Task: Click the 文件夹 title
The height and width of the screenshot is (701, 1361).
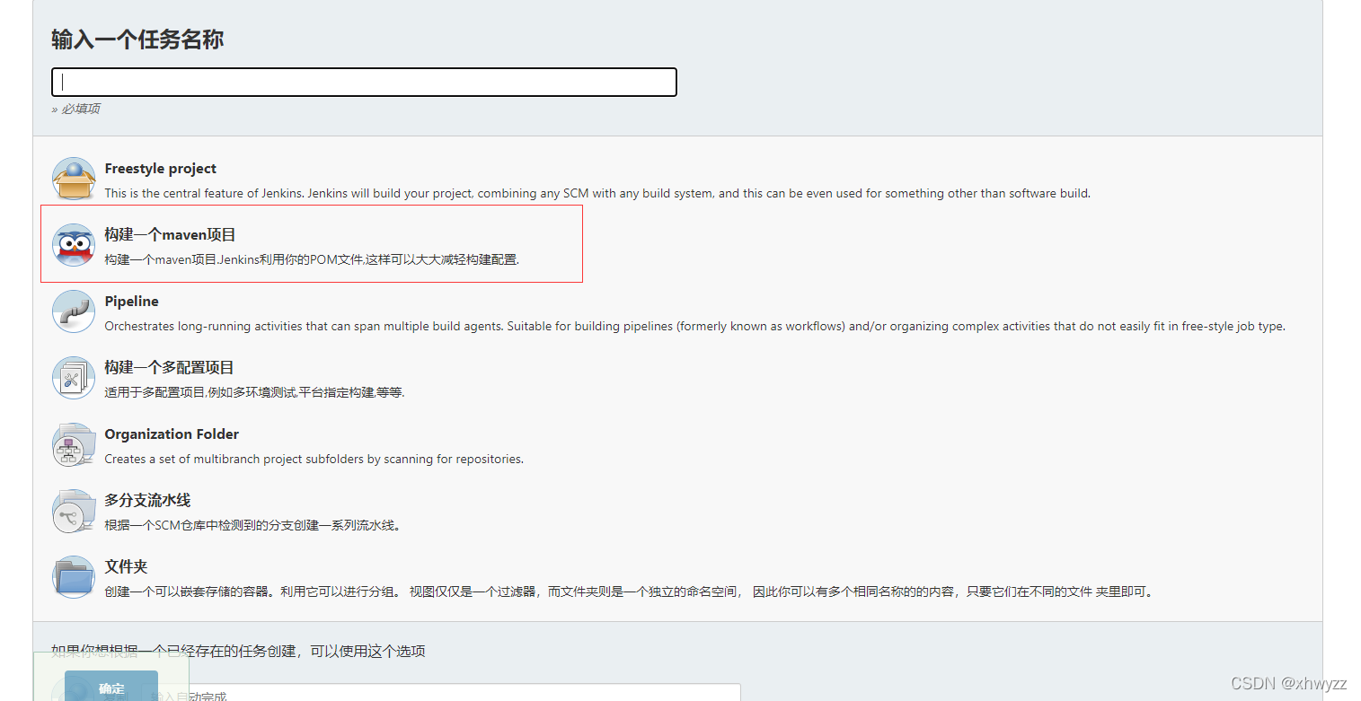Action: (x=126, y=567)
